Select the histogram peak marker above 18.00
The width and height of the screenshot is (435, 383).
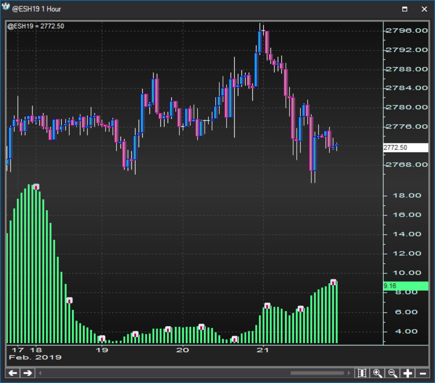(36, 187)
